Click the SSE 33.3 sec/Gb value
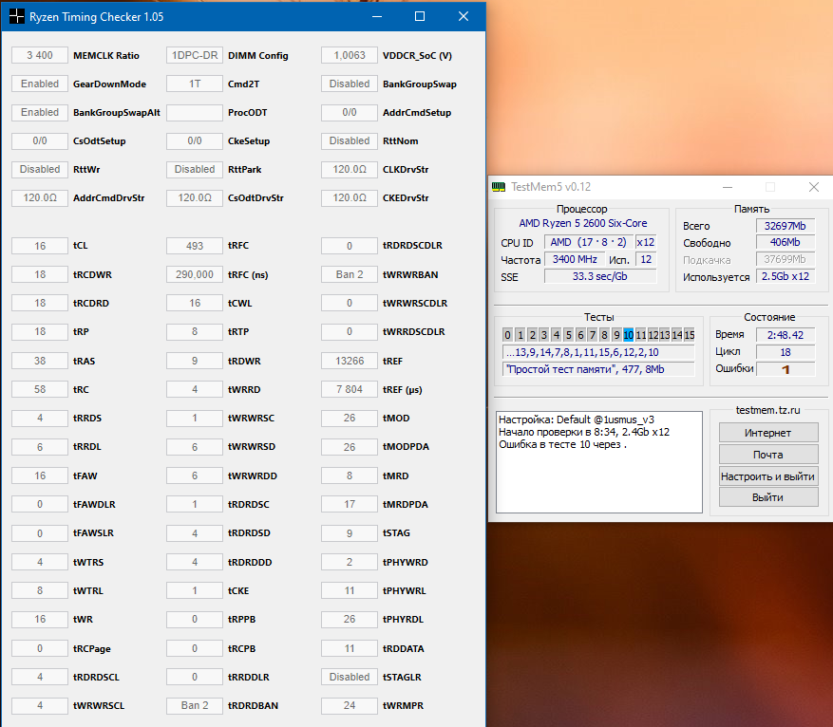Image resolution: width=833 pixels, height=727 pixels. 599,276
